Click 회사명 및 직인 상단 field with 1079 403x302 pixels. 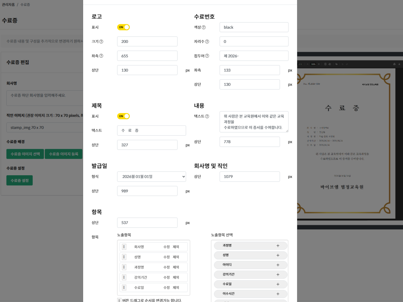[x=249, y=176]
